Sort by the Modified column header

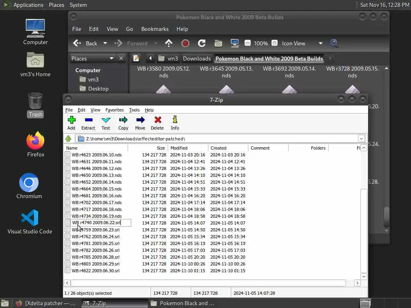tap(188, 148)
